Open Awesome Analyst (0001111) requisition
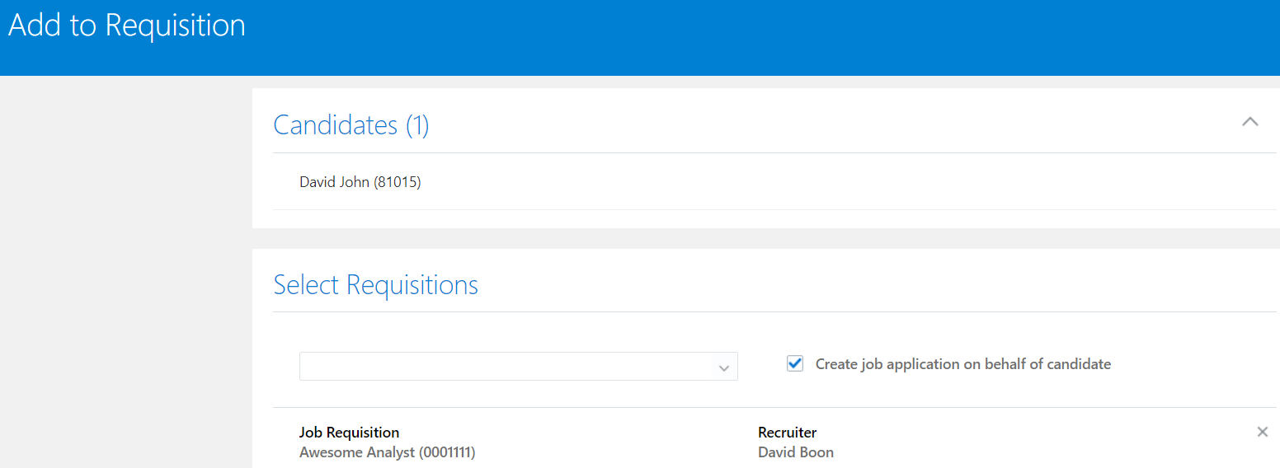The image size is (1280, 468). (x=387, y=452)
